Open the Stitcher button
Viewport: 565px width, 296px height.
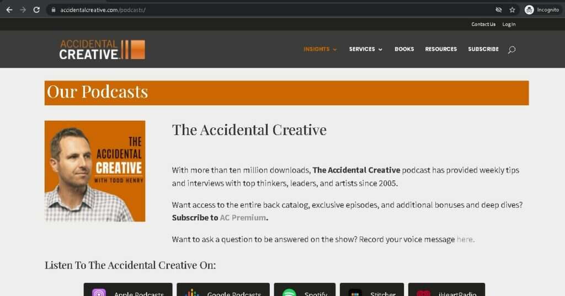[x=372, y=290]
